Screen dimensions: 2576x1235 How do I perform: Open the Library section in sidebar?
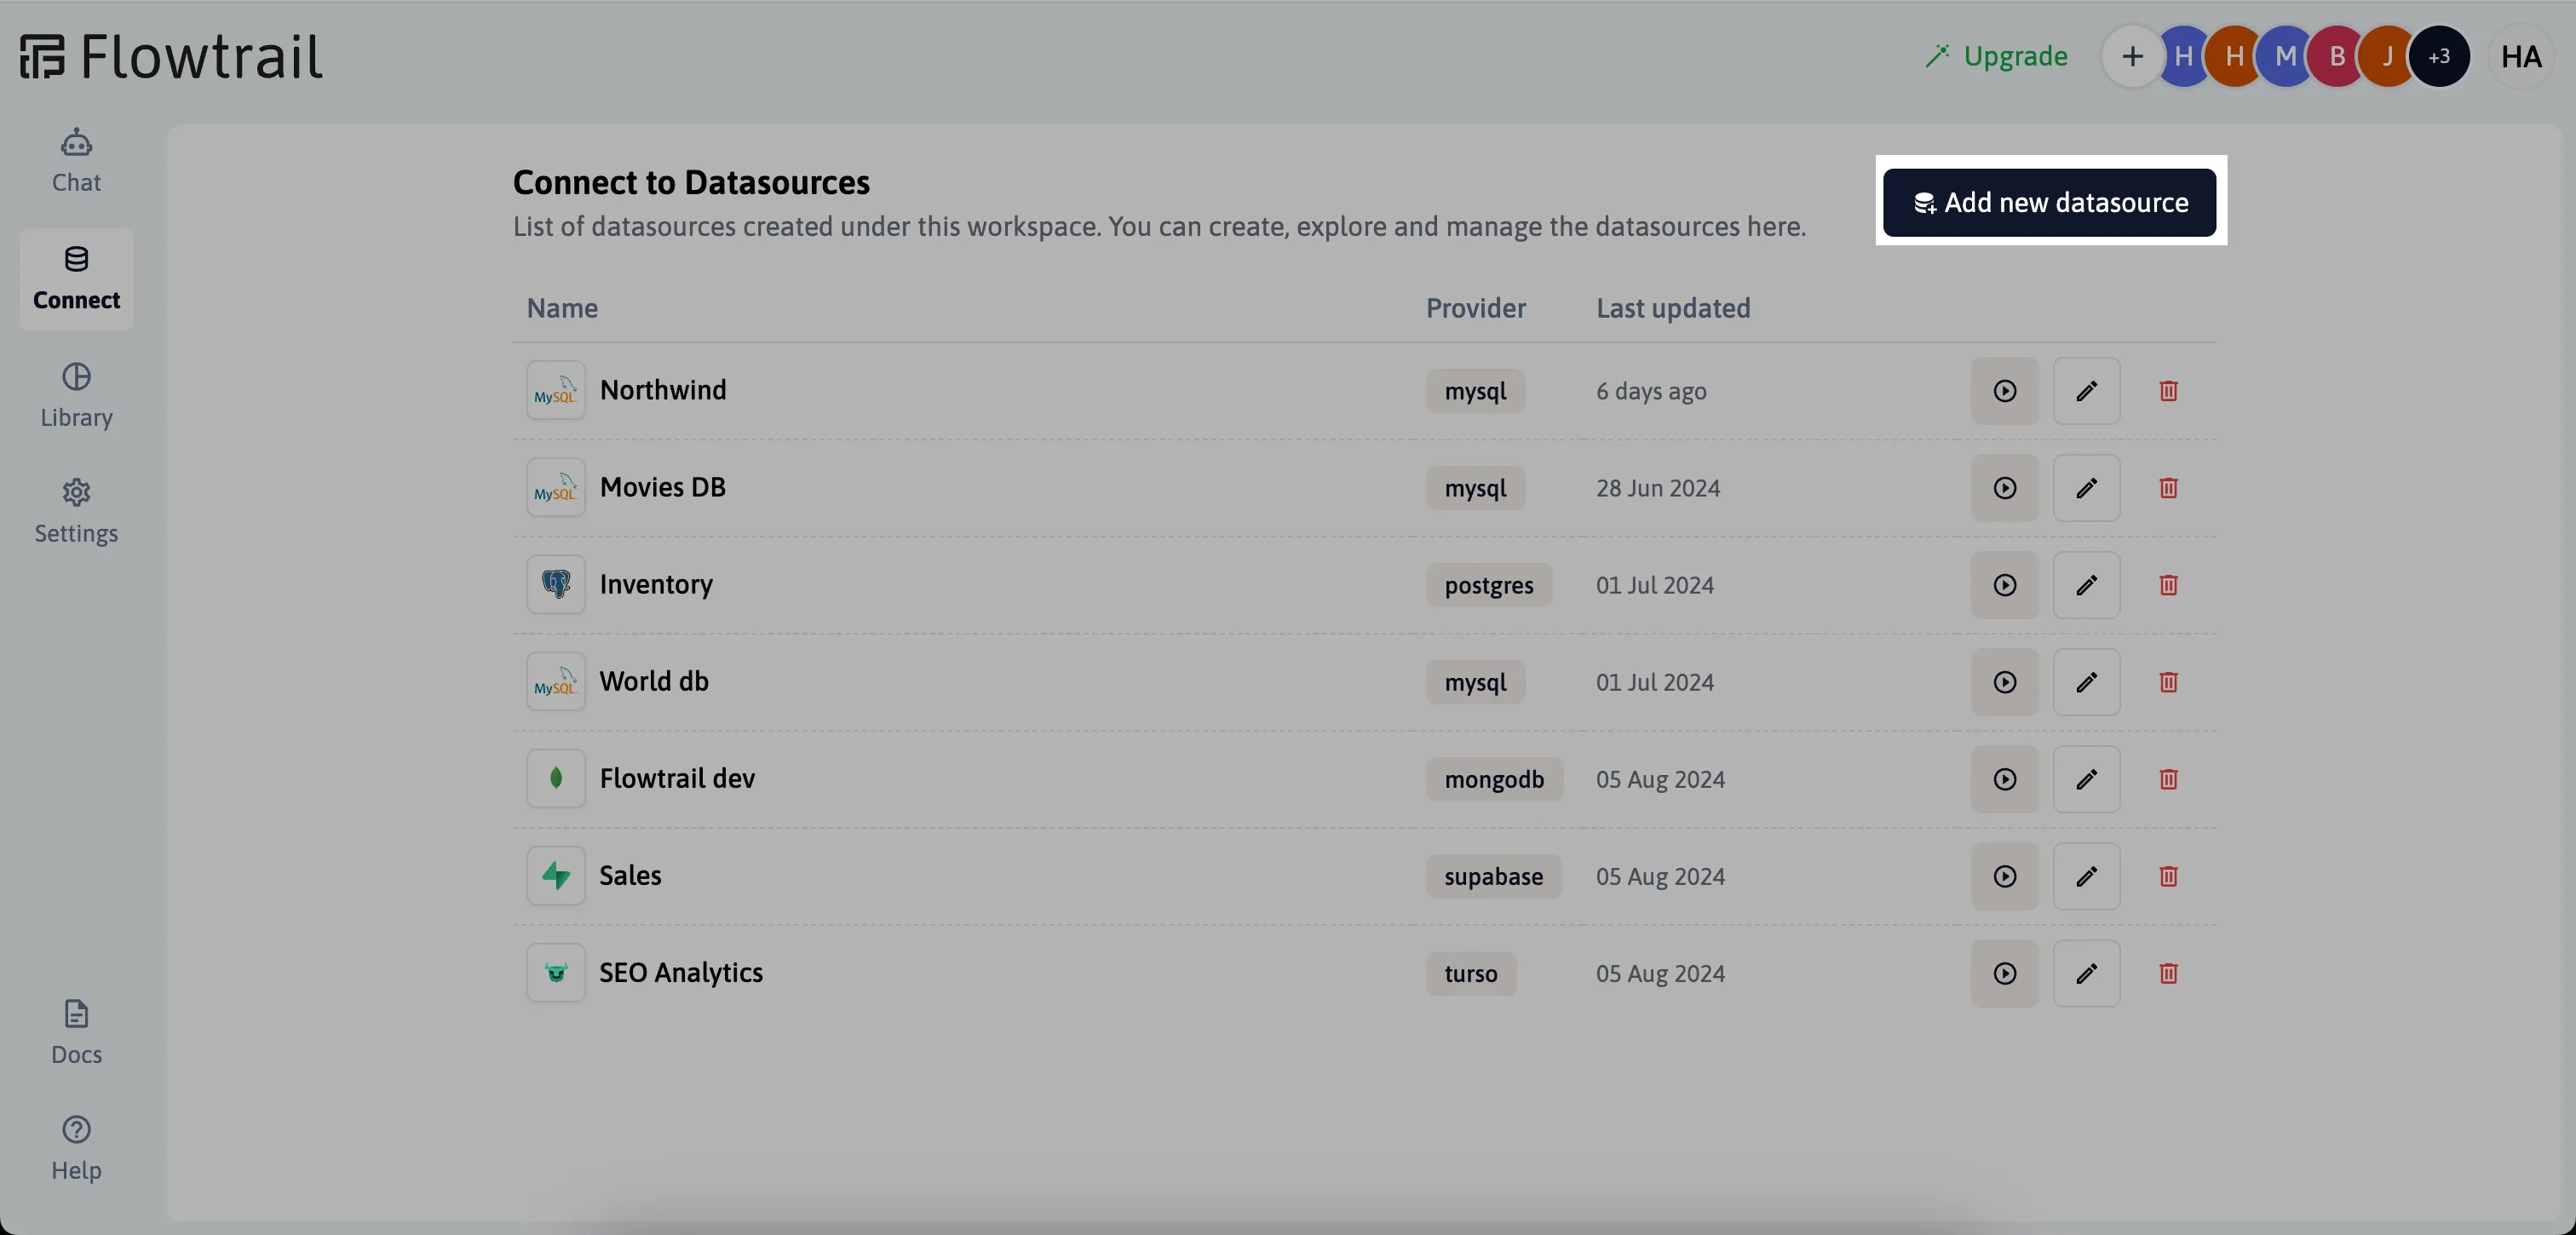point(76,396)
